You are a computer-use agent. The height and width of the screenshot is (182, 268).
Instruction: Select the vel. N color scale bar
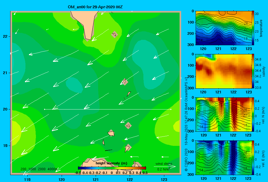253,114
